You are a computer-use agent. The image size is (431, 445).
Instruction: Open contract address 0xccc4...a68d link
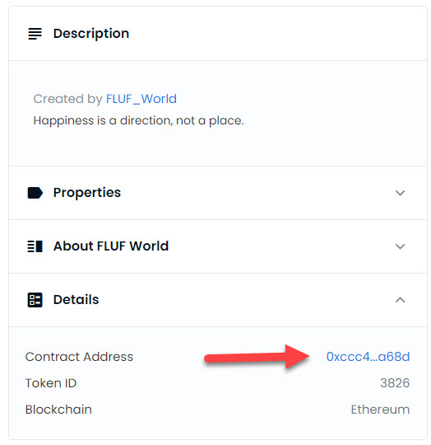point(368,357)
